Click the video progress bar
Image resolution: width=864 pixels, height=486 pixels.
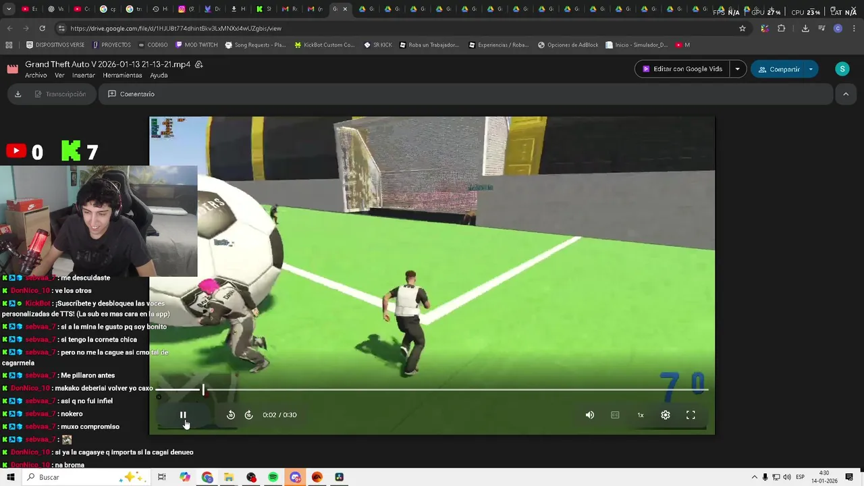[x=432, y=389]
